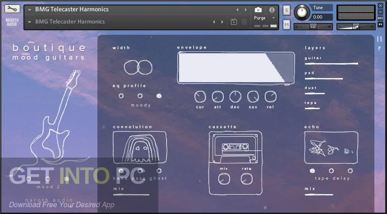Click the echo mix slider
The width and height of the screenshot is (387, 214).
(x=318, y=195)
